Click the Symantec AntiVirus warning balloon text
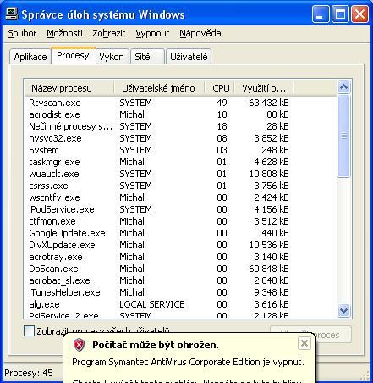The width and height of the screenshot is (373, 383). pos(188,362)
